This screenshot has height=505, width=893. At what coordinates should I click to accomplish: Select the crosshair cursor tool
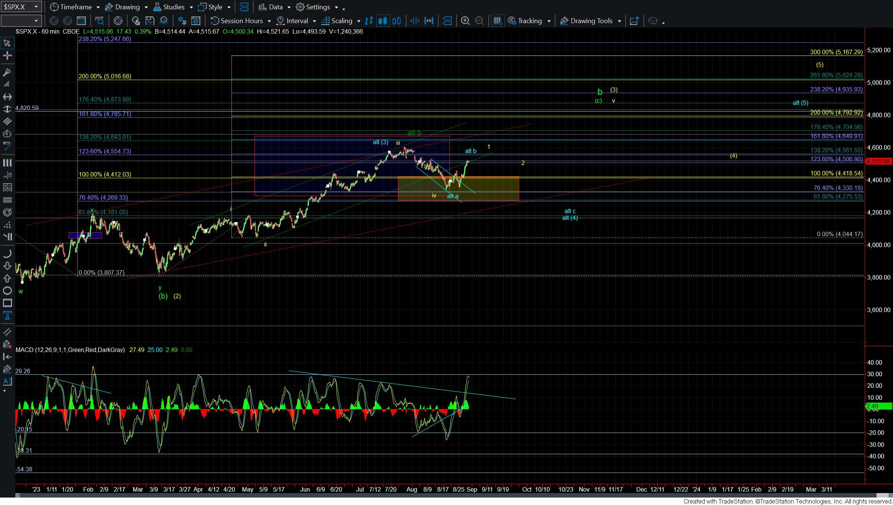[x=7, y=56]
